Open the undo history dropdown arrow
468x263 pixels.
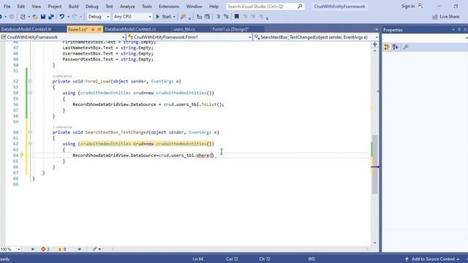68,17
